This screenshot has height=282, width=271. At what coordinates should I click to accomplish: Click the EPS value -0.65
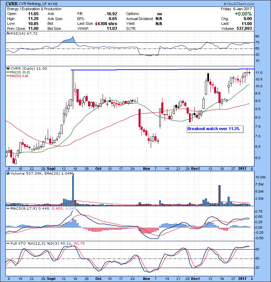112,19
